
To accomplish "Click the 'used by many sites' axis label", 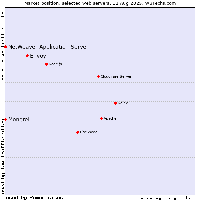I will [167, 198].
